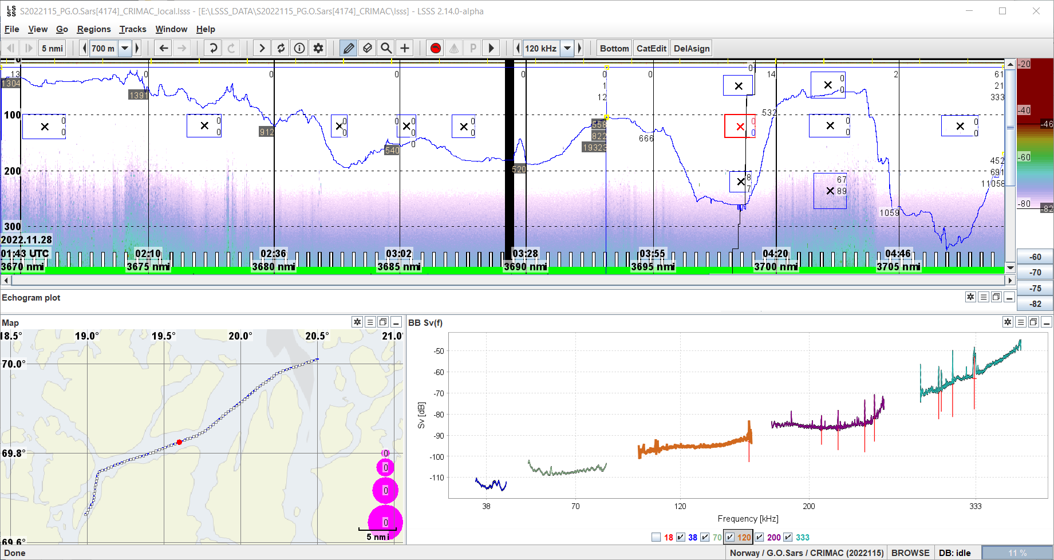The width and height of the screenshot is (1054, 560).
Task: Activate the zoom magnifier tool
Action: [386, 48]
